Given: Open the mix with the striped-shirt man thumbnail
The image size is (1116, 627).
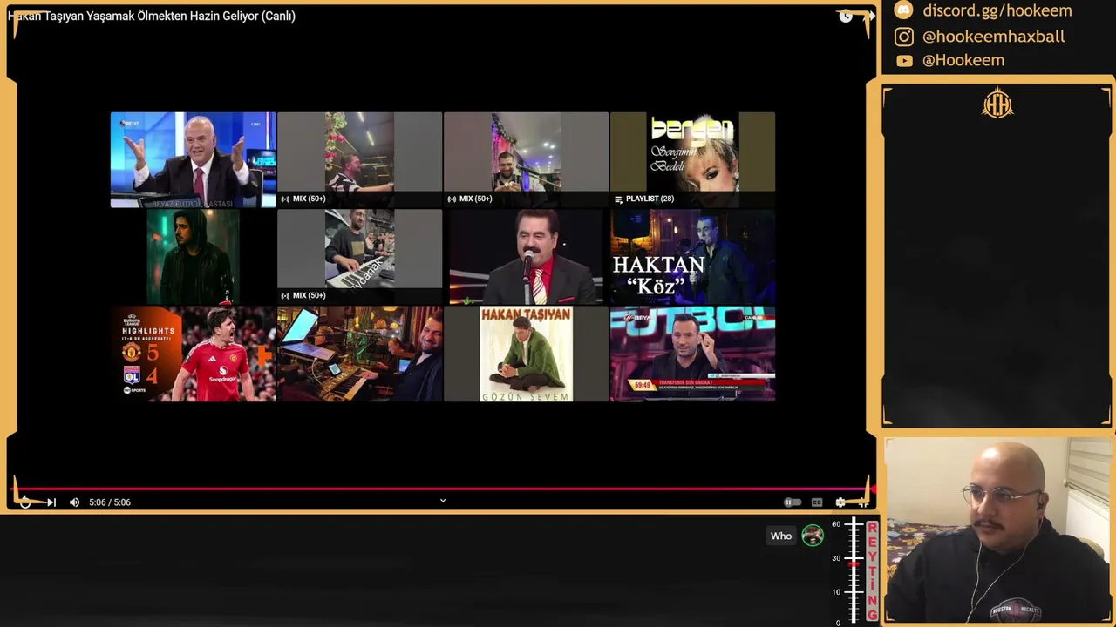Looking at the screenshot, I should [359, 159].
